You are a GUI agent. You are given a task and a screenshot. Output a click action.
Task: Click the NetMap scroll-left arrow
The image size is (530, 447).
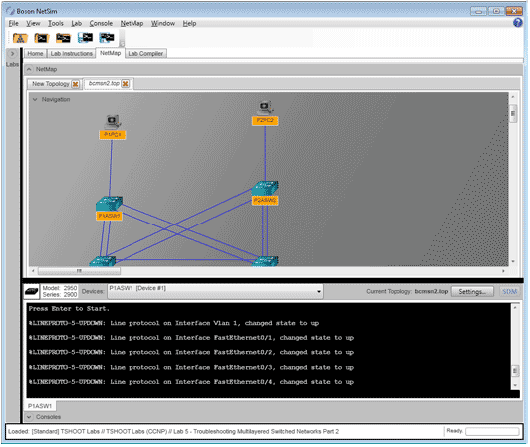point(33,271)
